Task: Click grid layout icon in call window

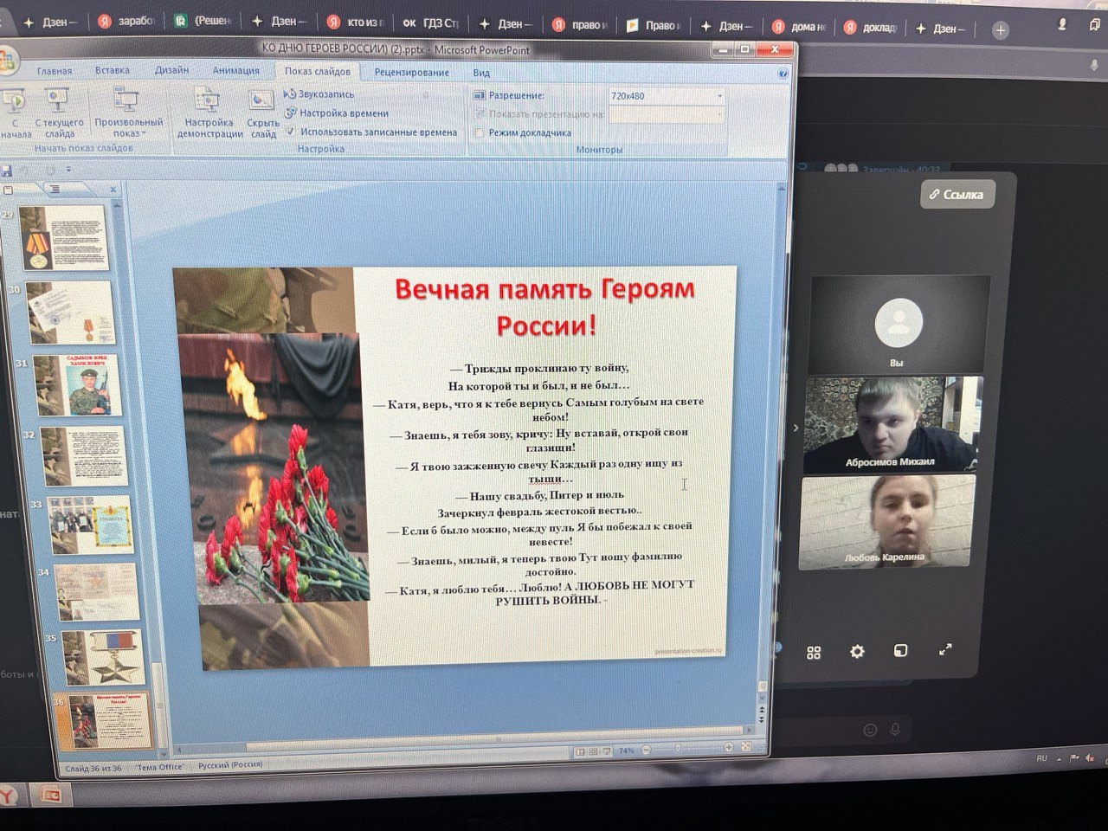Action: pyautogui.click(x=814, y=653)
